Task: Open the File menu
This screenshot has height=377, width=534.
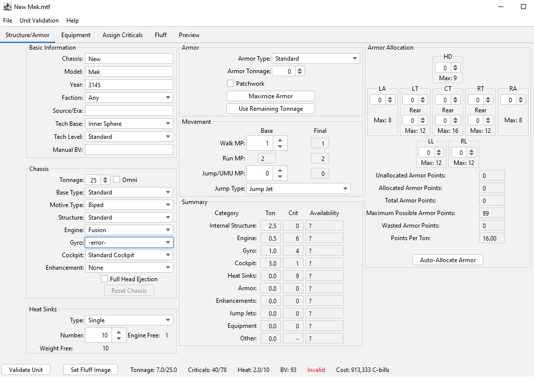Action: tap(8, 21)
